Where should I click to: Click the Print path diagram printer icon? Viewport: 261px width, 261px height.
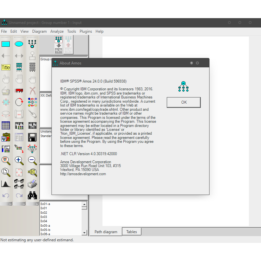[32, 184]
